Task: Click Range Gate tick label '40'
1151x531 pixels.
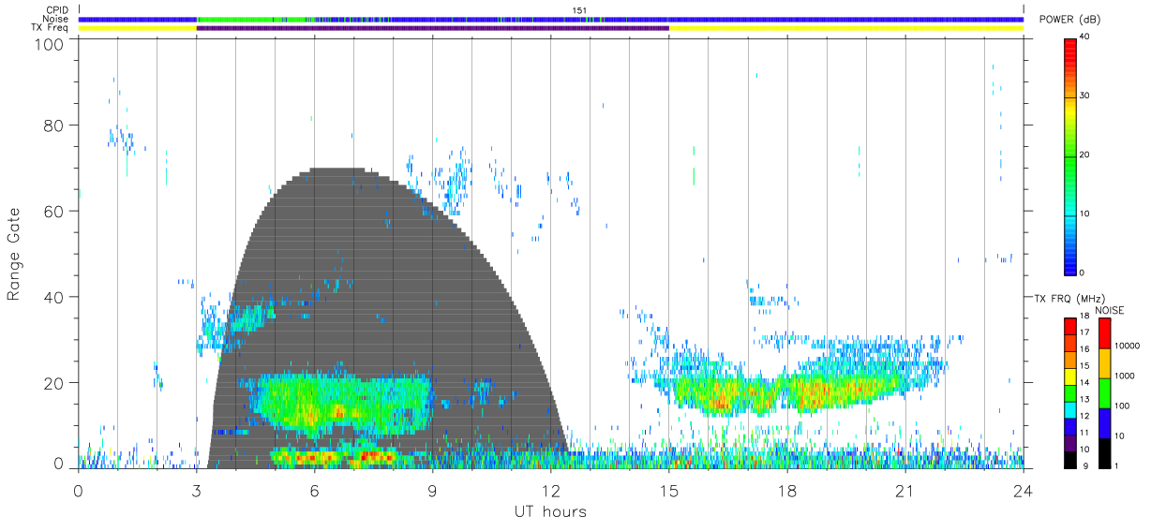Action: [54, 297]
